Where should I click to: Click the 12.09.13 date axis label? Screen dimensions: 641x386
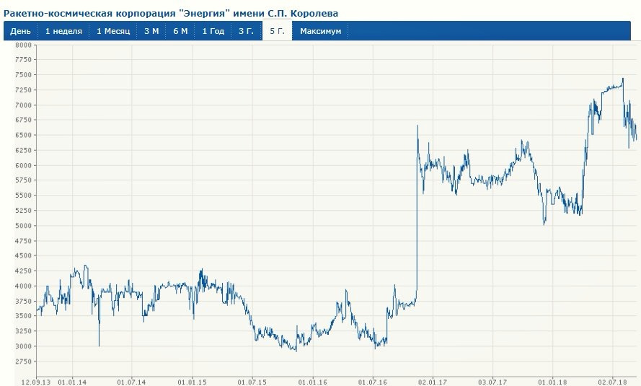[36, 382]
